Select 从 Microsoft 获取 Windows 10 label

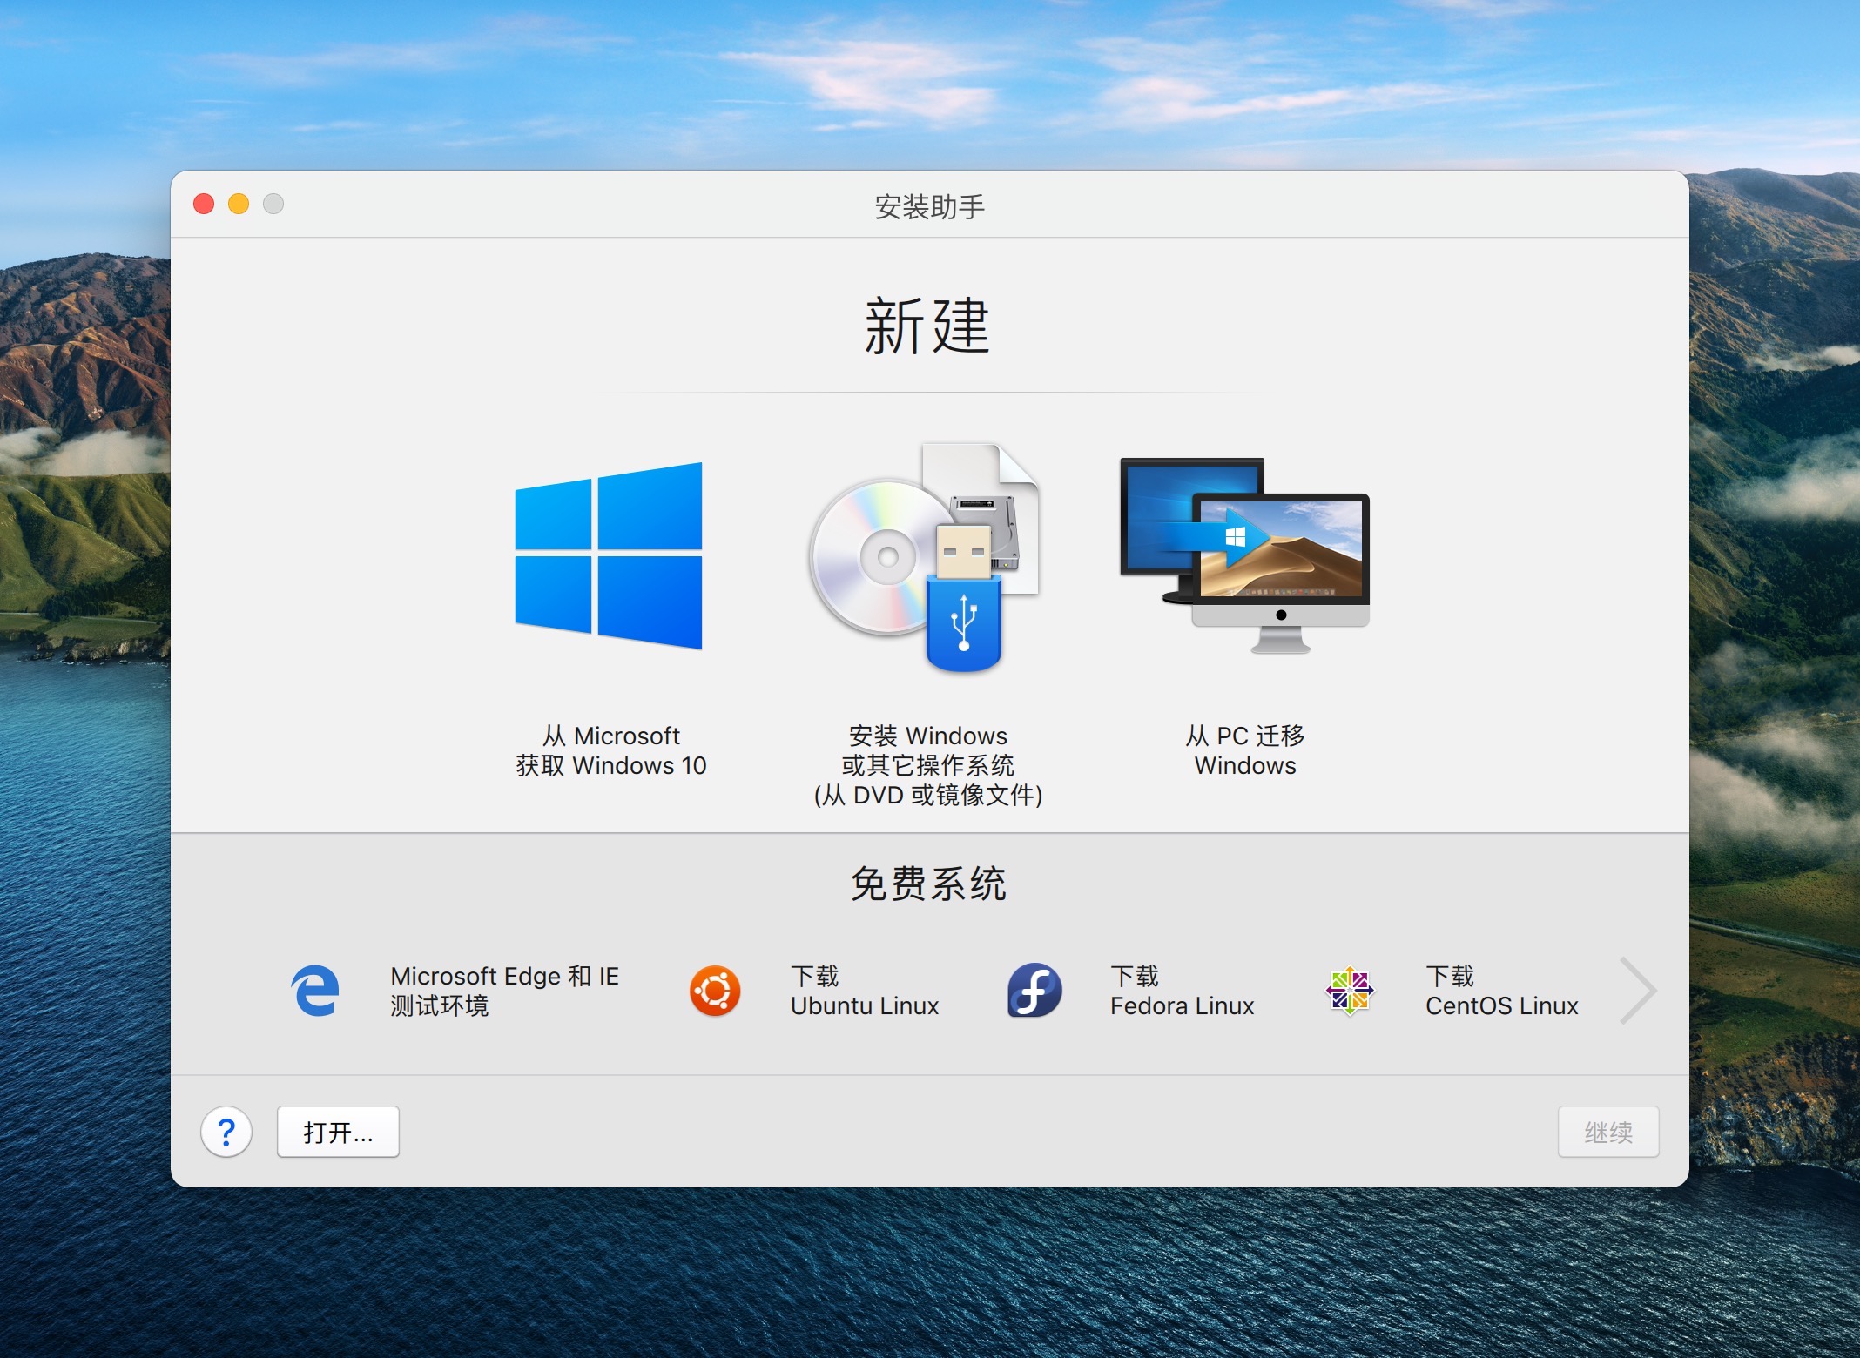610,750
